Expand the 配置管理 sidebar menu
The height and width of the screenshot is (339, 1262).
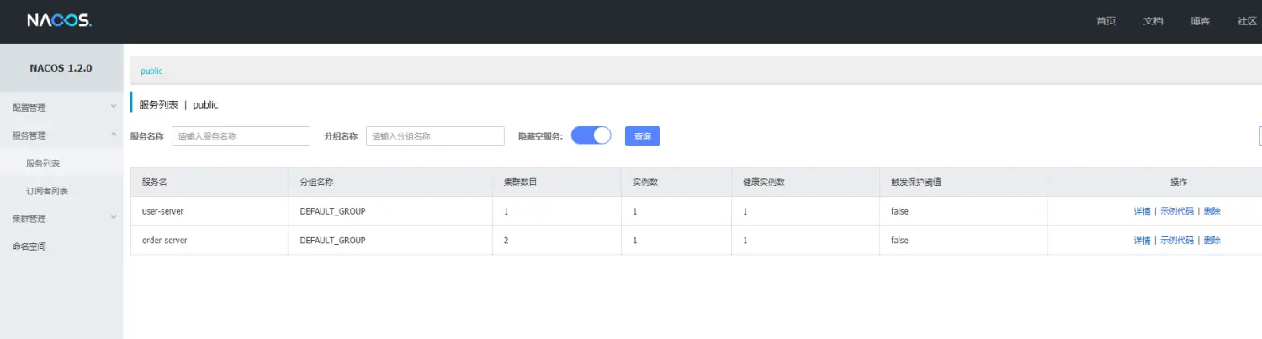coord(61,108)
